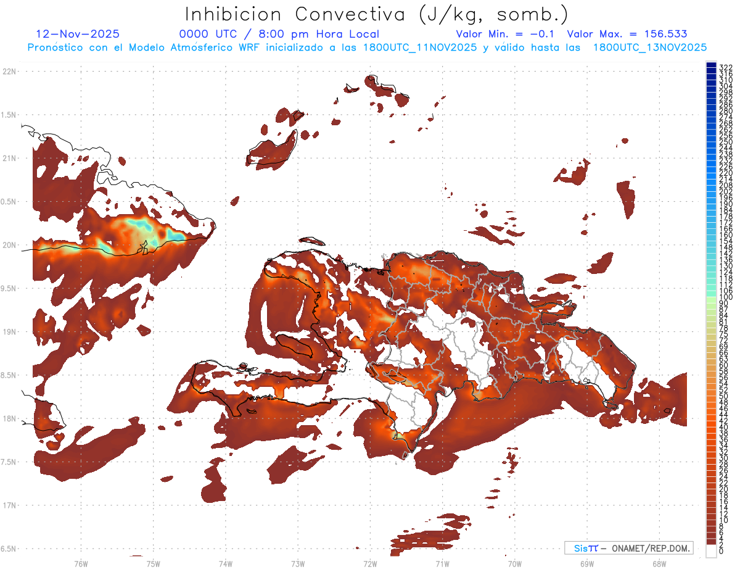Click the '74W' longitude label
Viewport: 740px width, 572px height.
click(226, 563)
